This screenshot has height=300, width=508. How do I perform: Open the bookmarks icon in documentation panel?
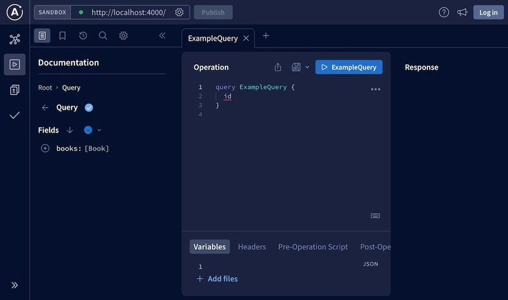[62, 36]
